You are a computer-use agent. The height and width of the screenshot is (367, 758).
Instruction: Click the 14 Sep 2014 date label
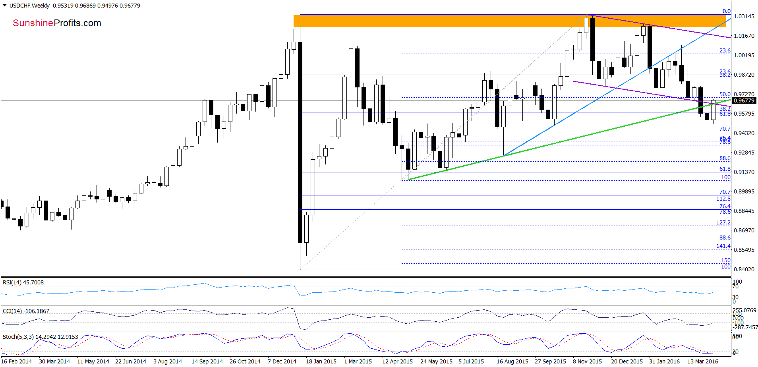(207, 361)
